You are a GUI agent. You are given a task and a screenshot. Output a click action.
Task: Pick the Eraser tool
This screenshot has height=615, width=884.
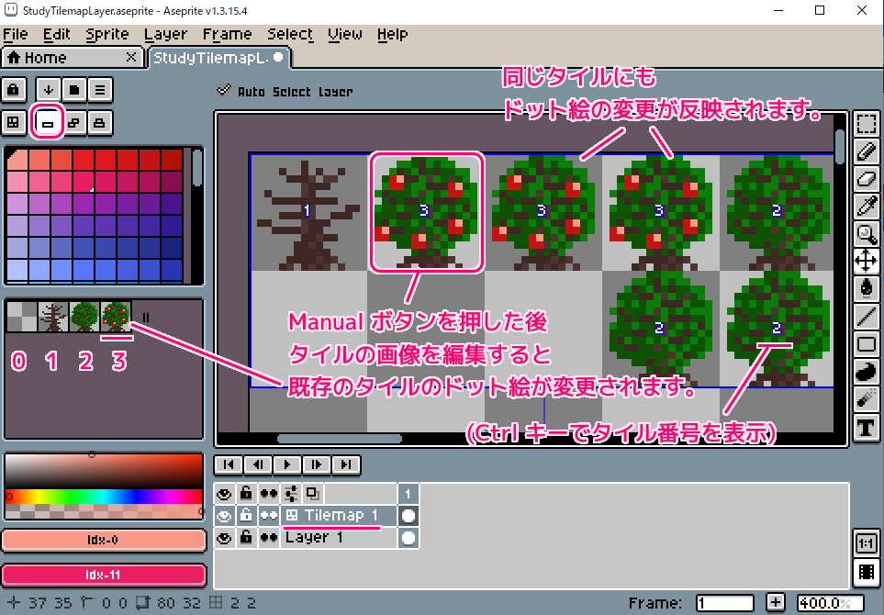point(866,180)
